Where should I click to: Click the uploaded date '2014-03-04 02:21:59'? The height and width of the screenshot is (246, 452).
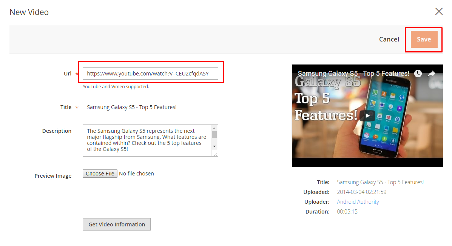pos(361,192)
